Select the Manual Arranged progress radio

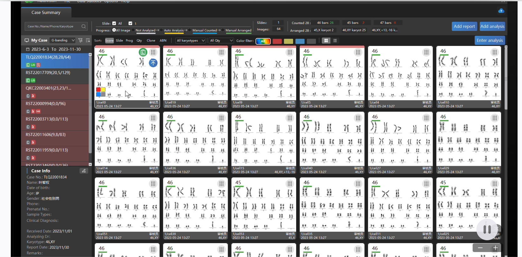click(x=223, y=30)
